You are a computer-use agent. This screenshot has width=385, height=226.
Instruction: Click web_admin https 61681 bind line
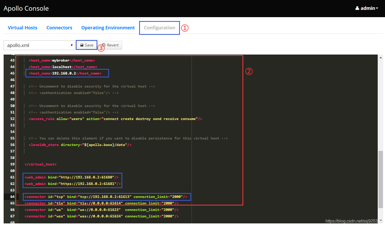[73, 184]
